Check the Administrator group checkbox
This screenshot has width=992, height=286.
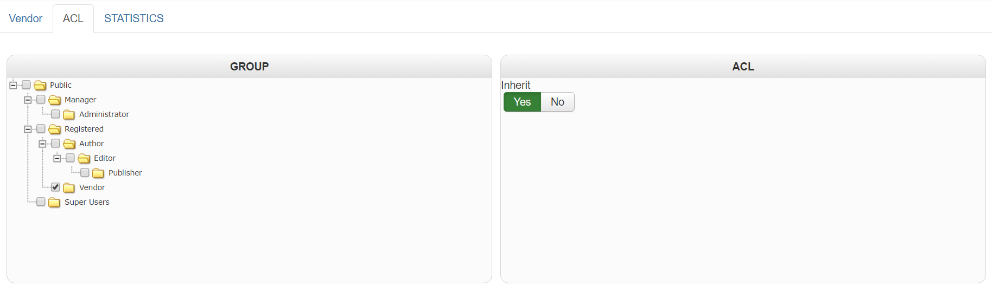[55, 114]
